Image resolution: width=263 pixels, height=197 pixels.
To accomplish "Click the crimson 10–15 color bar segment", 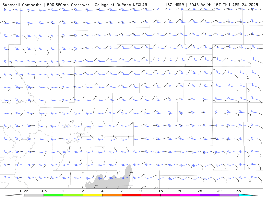I will [x=151, y=195].
